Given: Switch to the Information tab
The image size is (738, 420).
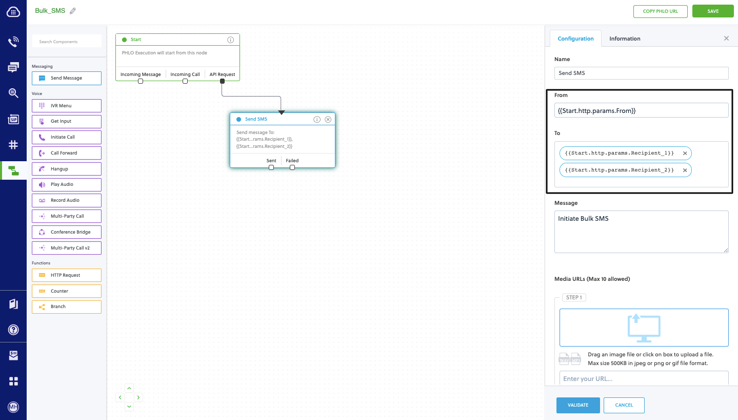Looking at the screenshot, I should [x=624, y=38].
